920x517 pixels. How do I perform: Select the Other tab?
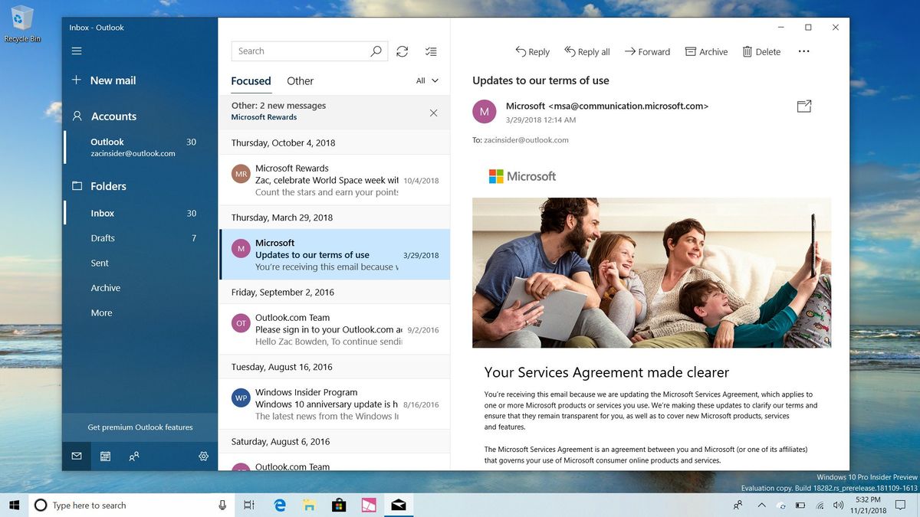[300, 81]
